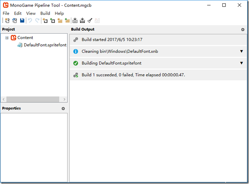Image resolution: width=249 pixels, height=184 pixels.
Task: Collapse the Content tree node
Action: pos(7,38)
